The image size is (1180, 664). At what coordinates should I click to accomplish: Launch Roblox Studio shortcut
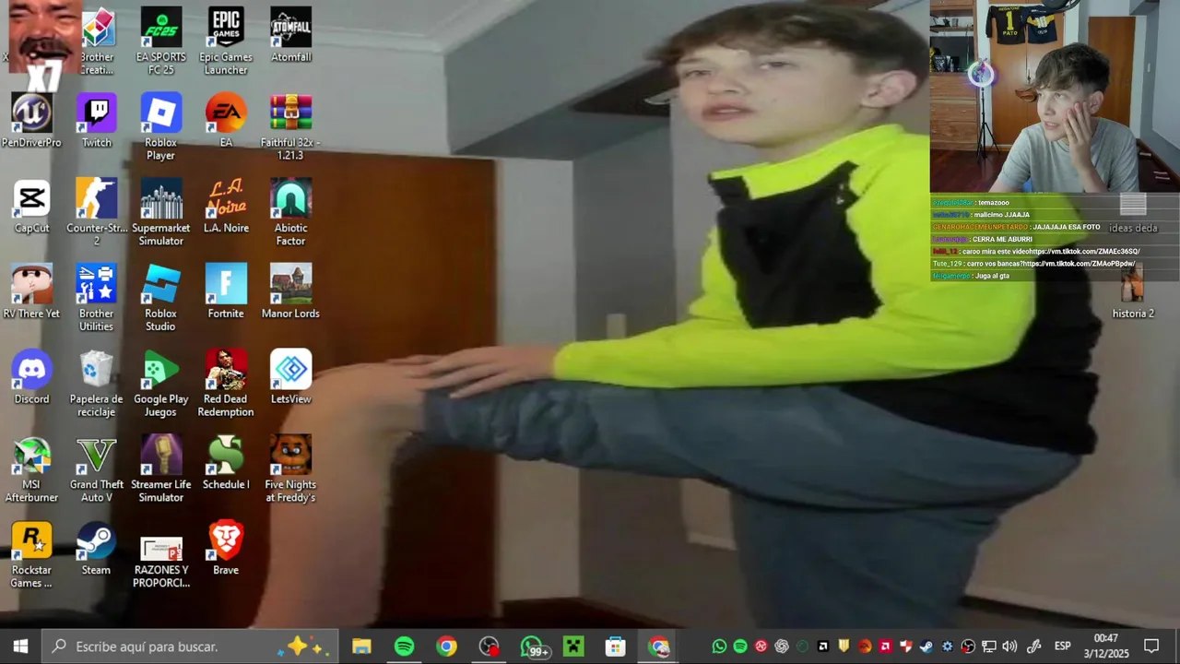pyautogui.click(x=160, y=299)
